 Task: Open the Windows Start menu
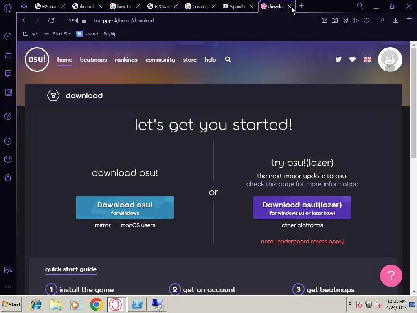[x=11, y=304]
